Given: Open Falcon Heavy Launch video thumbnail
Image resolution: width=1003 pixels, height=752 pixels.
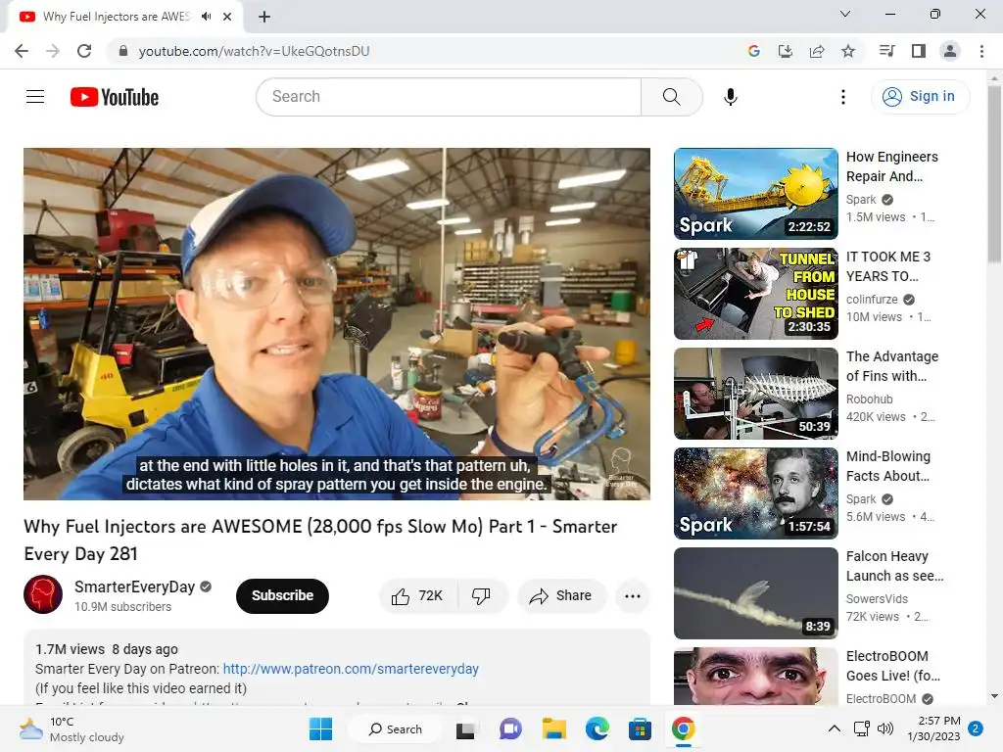Looking at the screenshot, I should [x=755, y=592].
